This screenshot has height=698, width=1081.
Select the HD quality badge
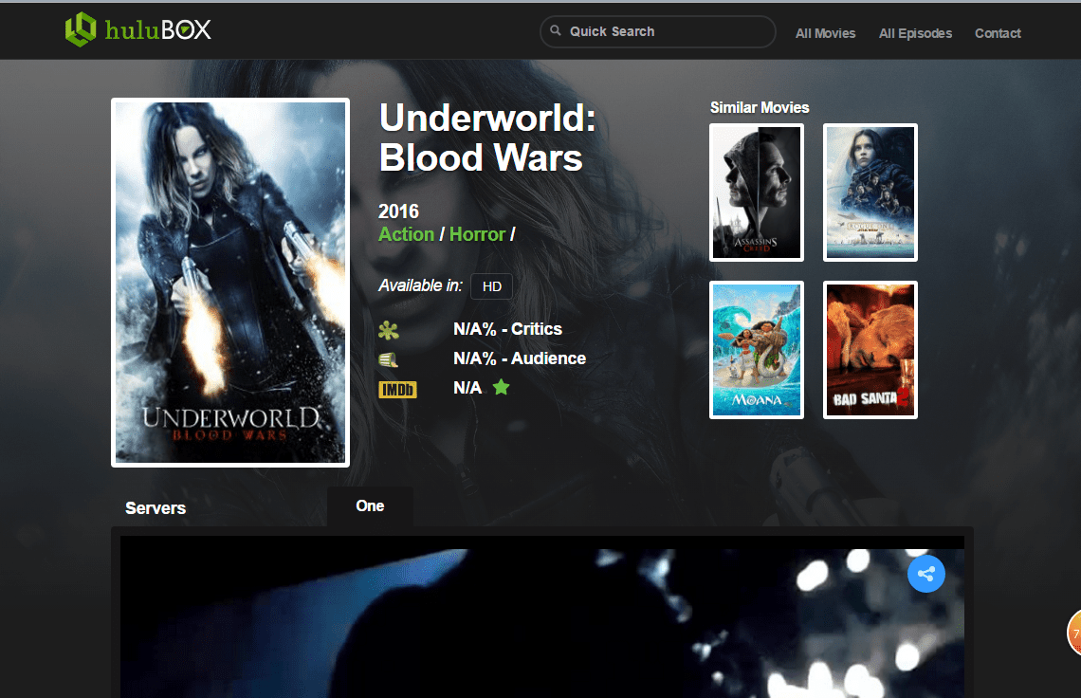point(491,286)
